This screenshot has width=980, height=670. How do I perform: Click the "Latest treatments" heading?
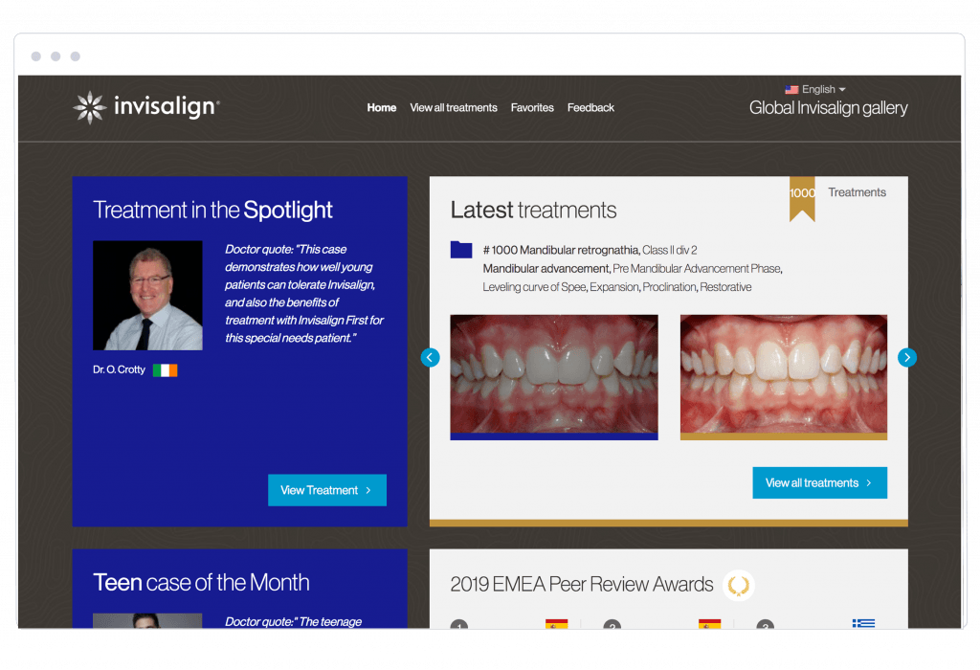point(533,210)
